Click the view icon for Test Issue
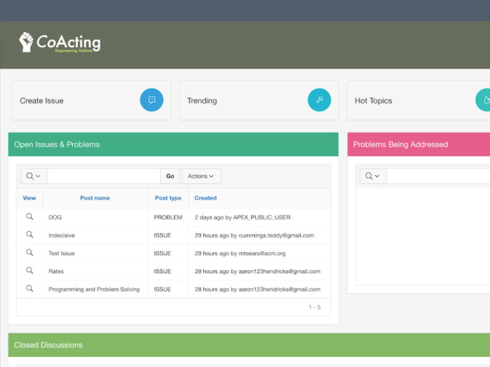This screenshot has width=490, height=367. (29, 253)
